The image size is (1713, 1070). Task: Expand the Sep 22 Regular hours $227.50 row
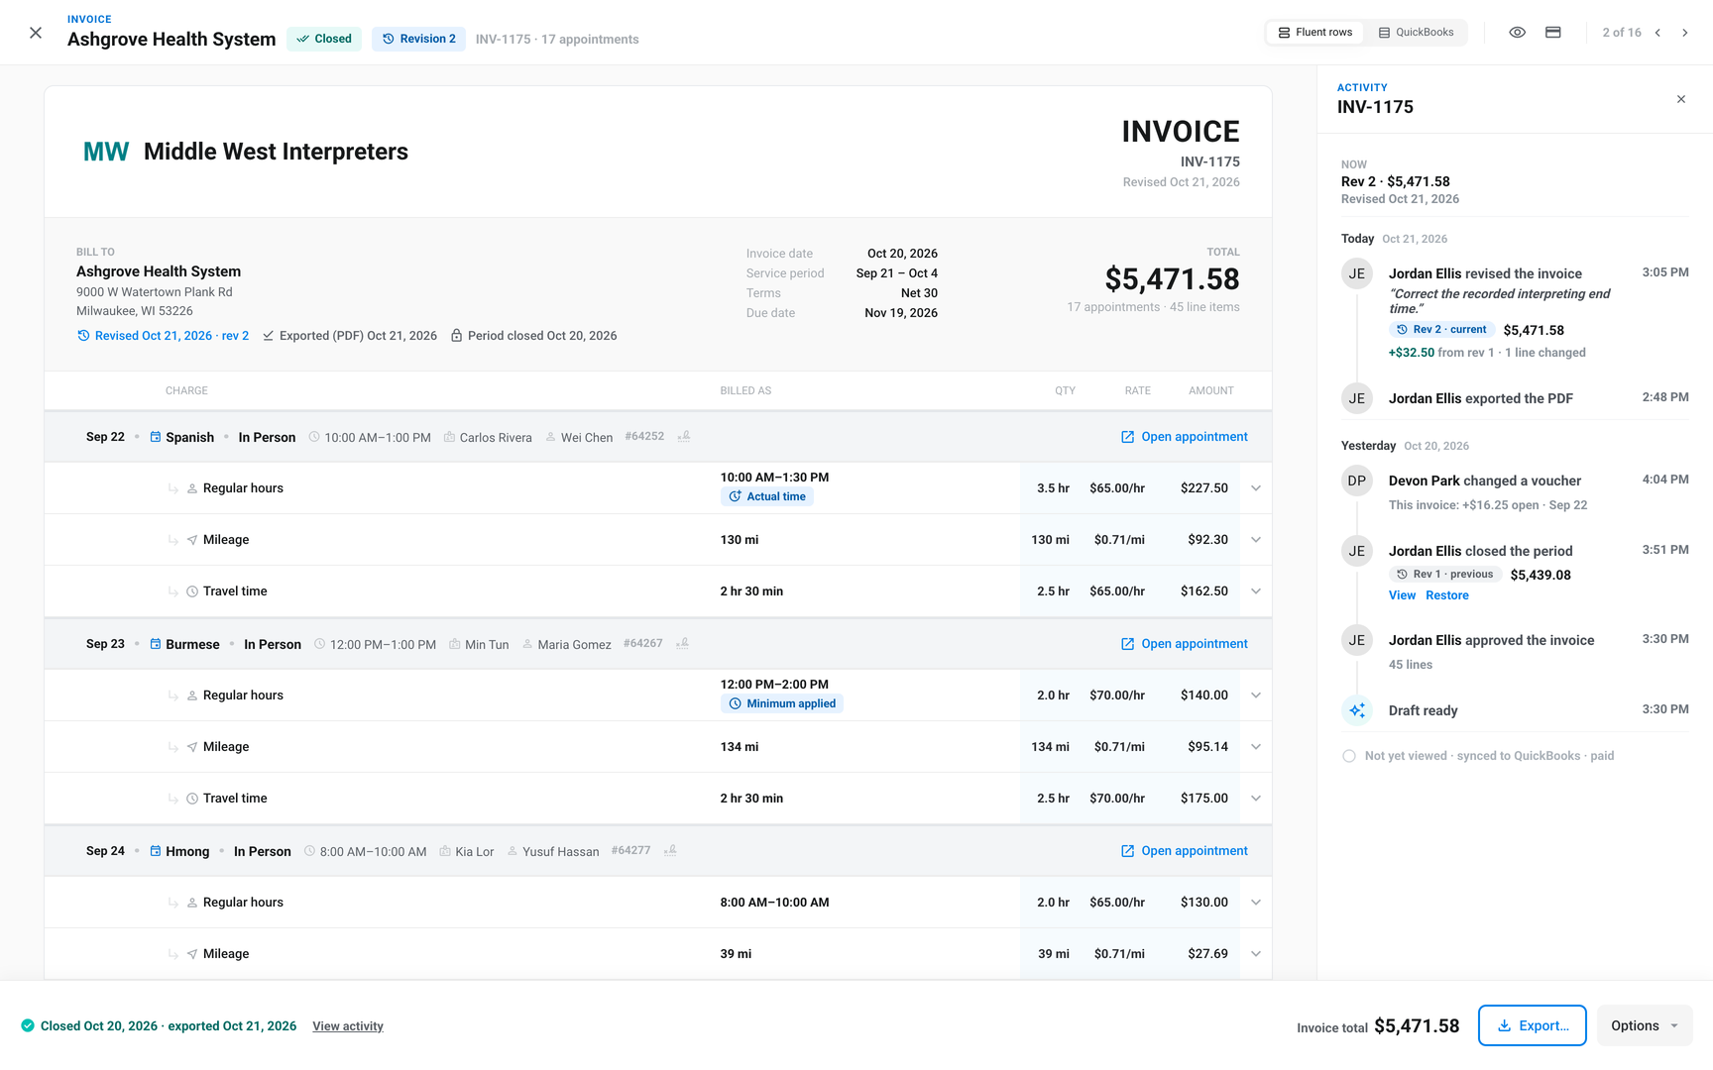tap(1256, 488)
